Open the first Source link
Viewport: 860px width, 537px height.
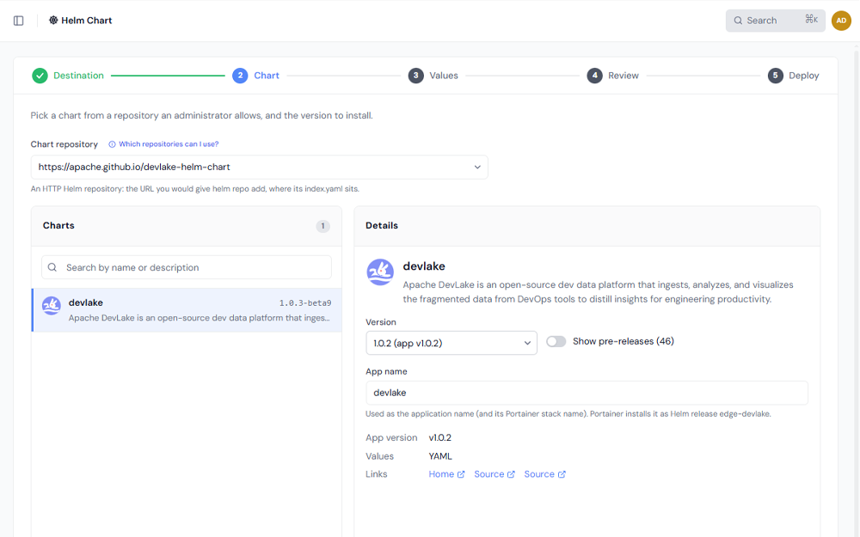(488, 474)
